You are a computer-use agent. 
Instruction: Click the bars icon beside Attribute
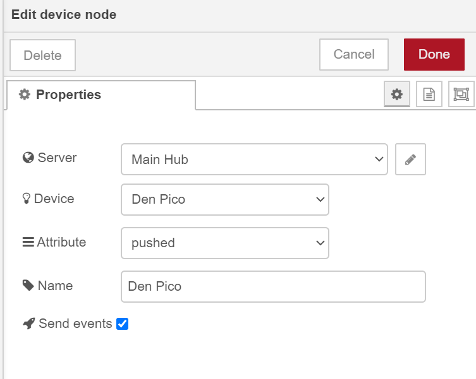point(28,242)
